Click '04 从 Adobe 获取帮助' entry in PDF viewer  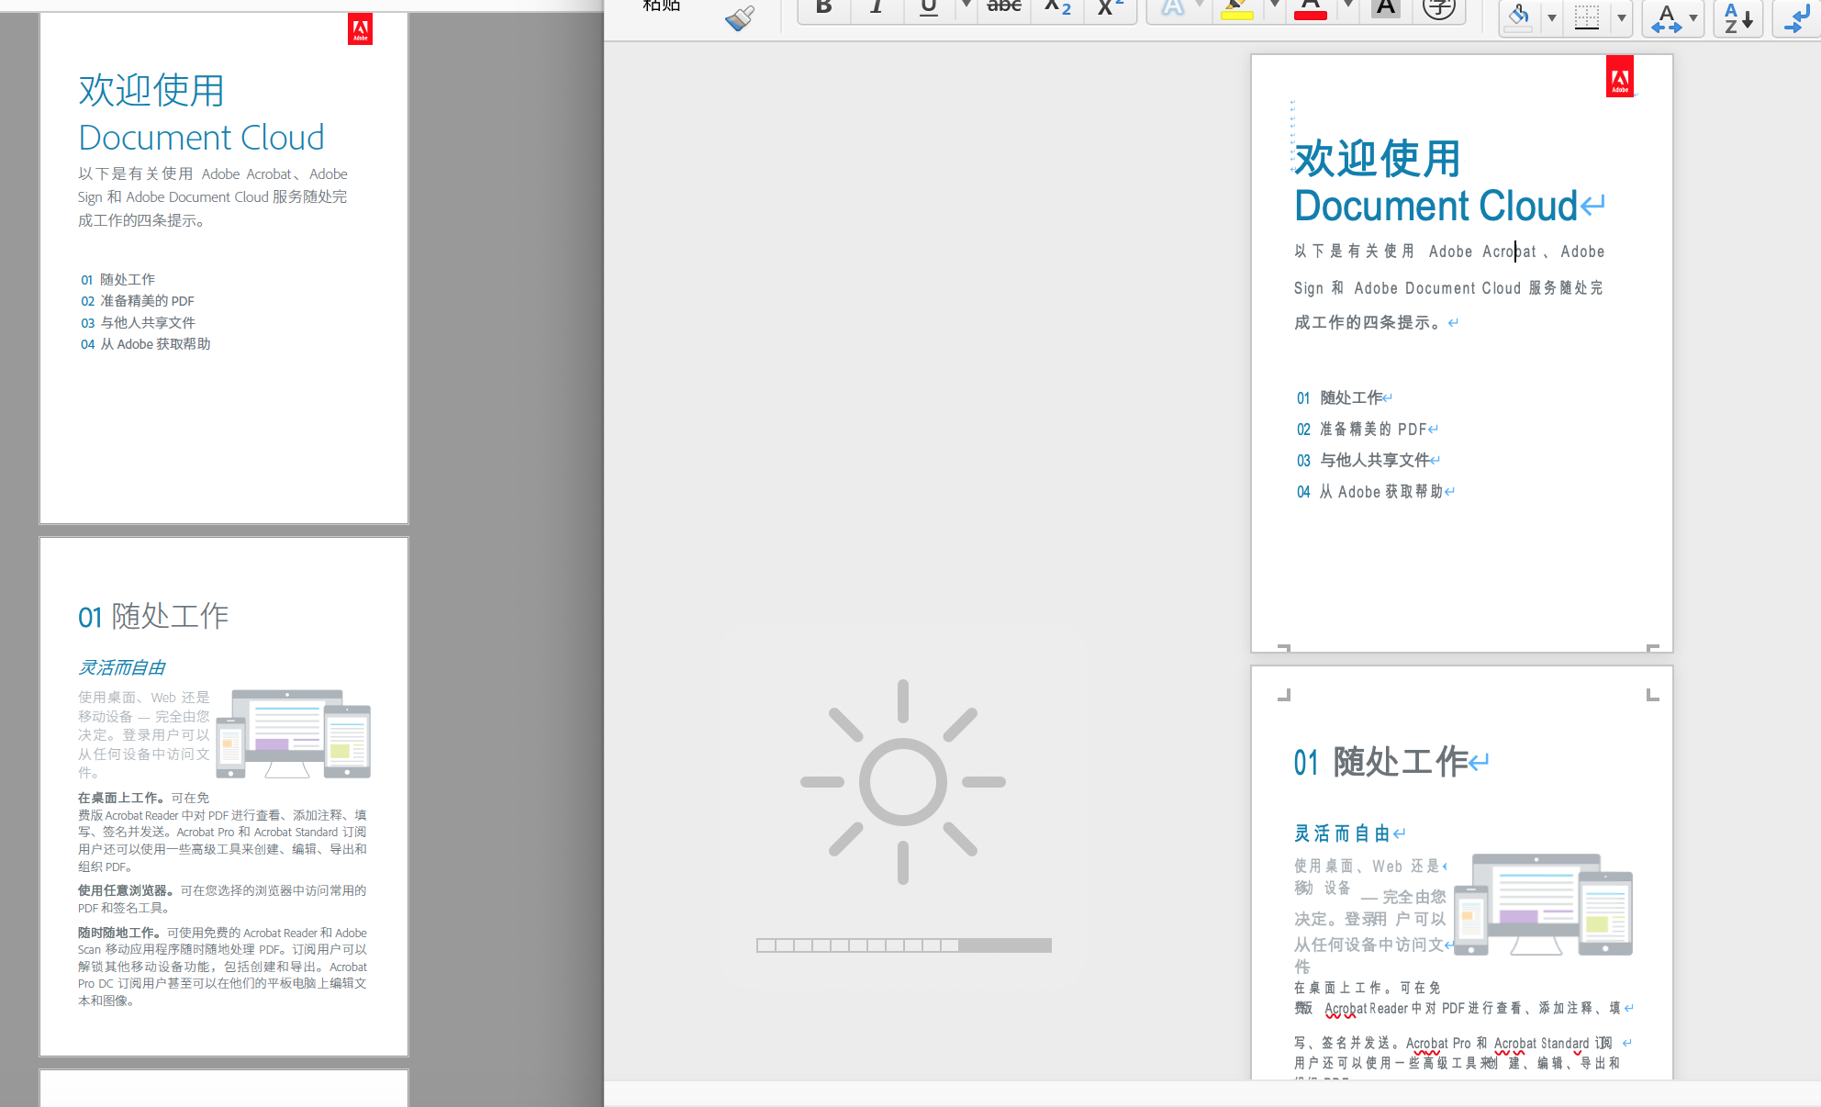coord(146,344)
